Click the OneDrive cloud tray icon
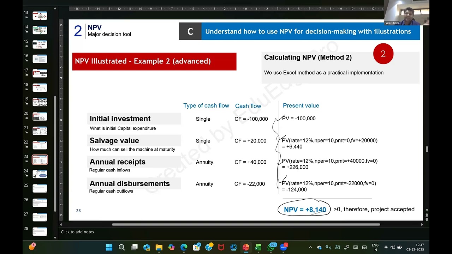452x254 pixels. pos(319,247)
